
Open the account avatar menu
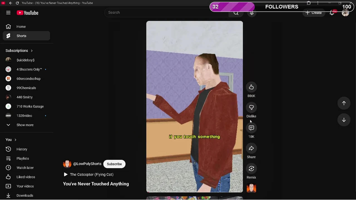(x=345, y=13)
